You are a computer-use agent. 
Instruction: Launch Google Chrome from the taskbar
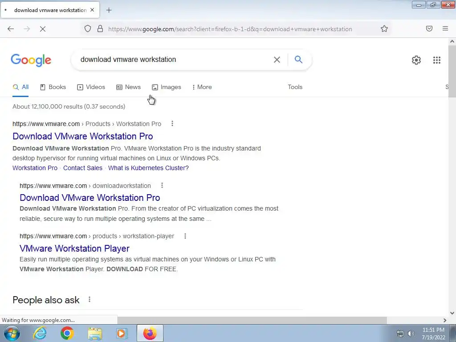67,333
